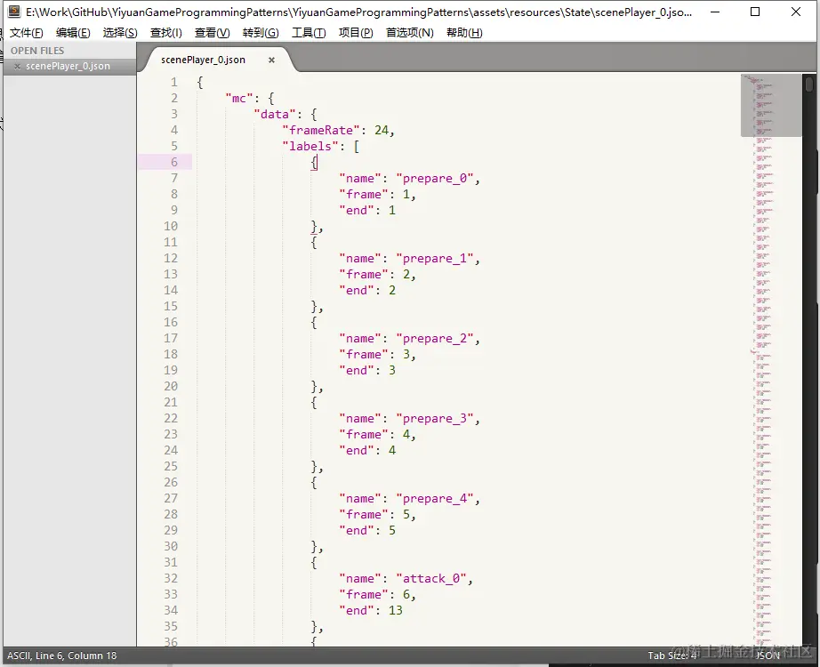Click the ASCII, Line 6, Column 18 status
The height and width of the screenshot is (667, 820).
pos(61,655)
